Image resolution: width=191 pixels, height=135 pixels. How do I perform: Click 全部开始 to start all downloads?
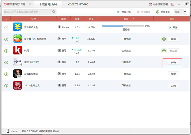(x=124, y=12)
